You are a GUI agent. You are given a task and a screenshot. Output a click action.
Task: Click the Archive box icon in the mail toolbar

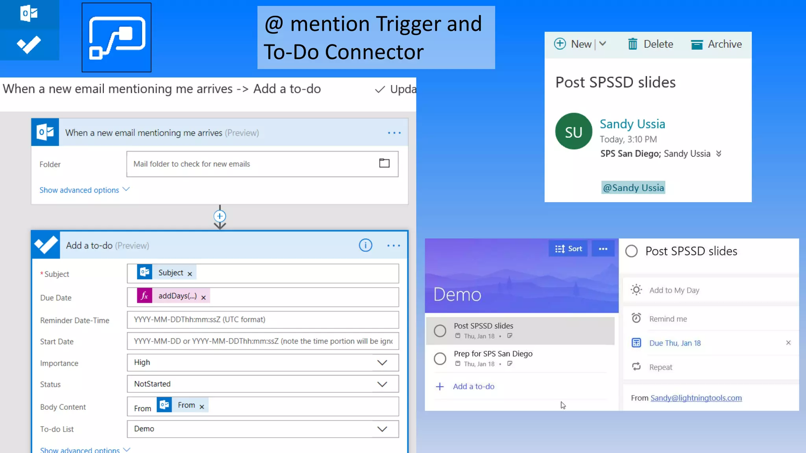(697, 45)
